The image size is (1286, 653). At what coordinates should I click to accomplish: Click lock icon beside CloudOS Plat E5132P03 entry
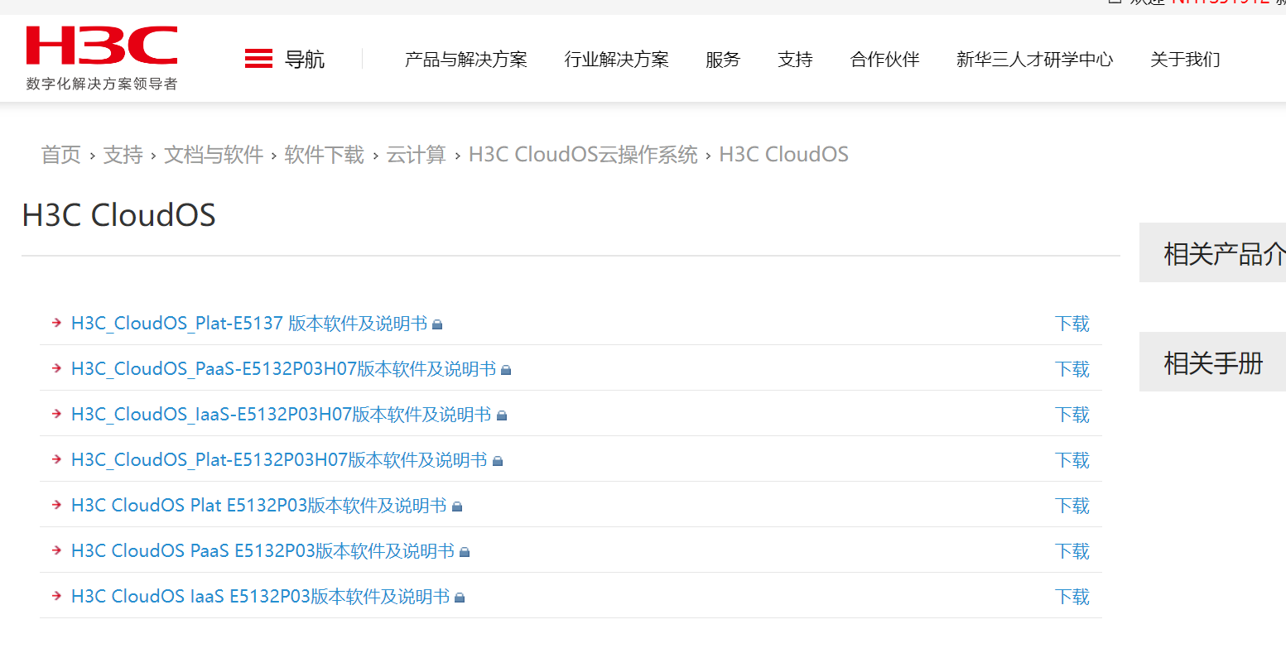457,507
